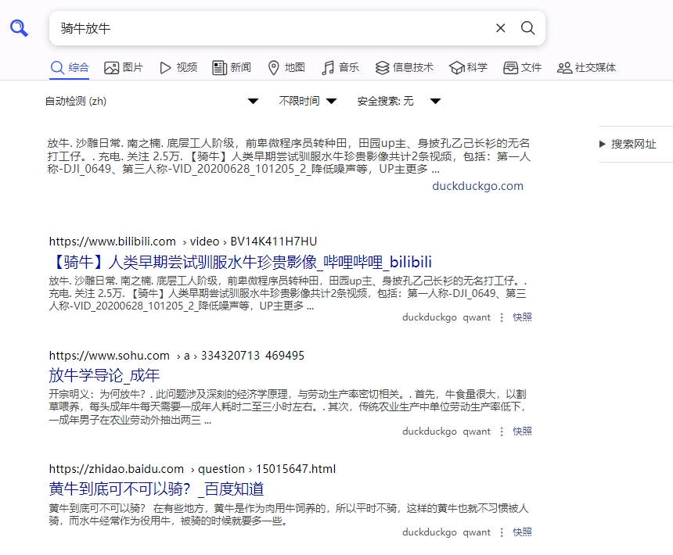
Task: Open the 放牛学导论_成年 sohu result
Action: [104, 375]
